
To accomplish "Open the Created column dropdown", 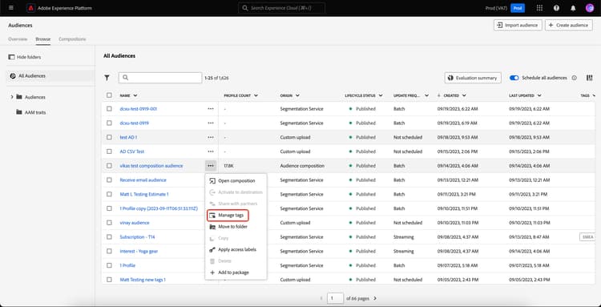I will click(x=464, y=95).
